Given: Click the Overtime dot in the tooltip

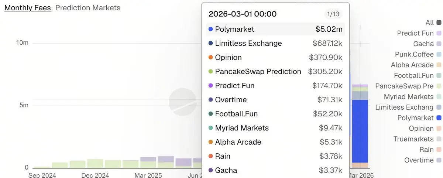Looking at the screenshot, I should (211, 100).
